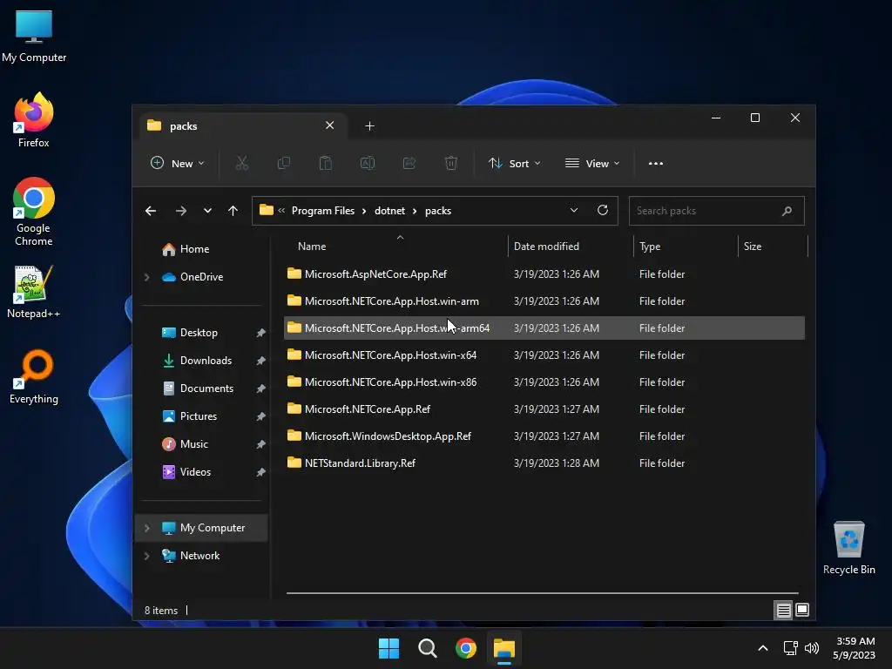Open the New item dropdown
Screen dimensions: 892x669
coord(178,163)
